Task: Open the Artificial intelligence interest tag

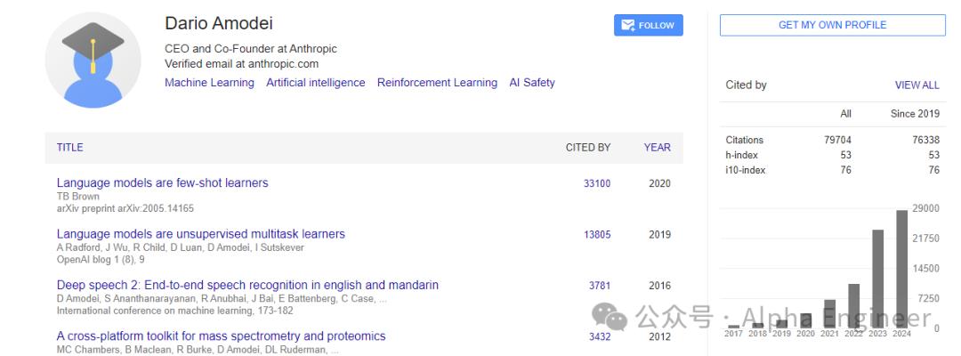Action: tap(315, 83)
